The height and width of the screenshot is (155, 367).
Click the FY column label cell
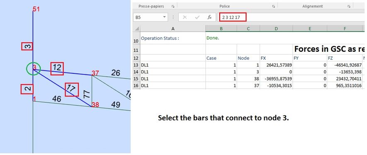tap(310, 58)
